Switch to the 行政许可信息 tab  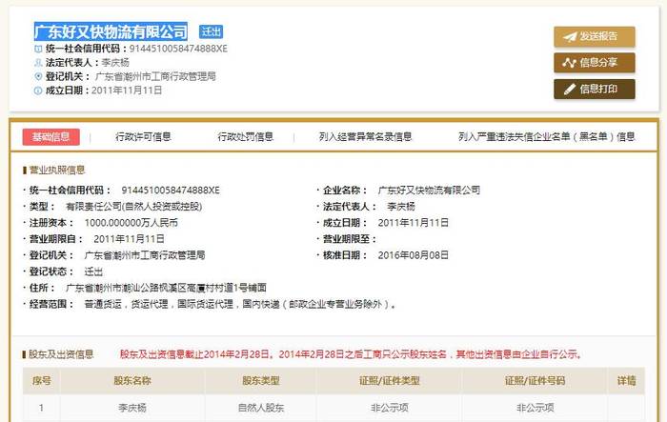[x=143, y=137]
